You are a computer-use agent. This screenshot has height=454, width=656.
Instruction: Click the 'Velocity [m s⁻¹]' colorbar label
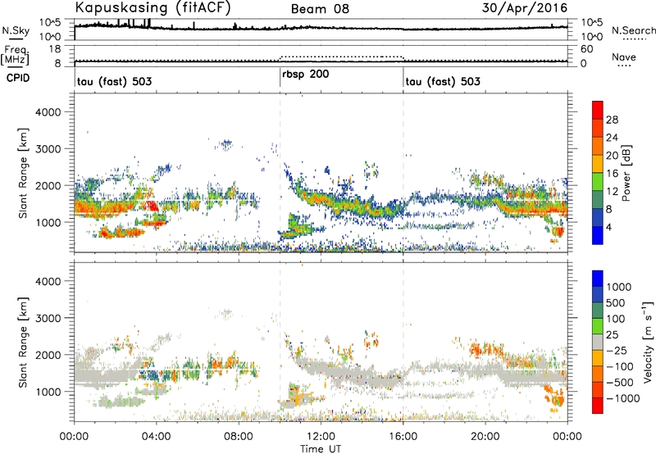pyautogui.click(x=648, y=342)
